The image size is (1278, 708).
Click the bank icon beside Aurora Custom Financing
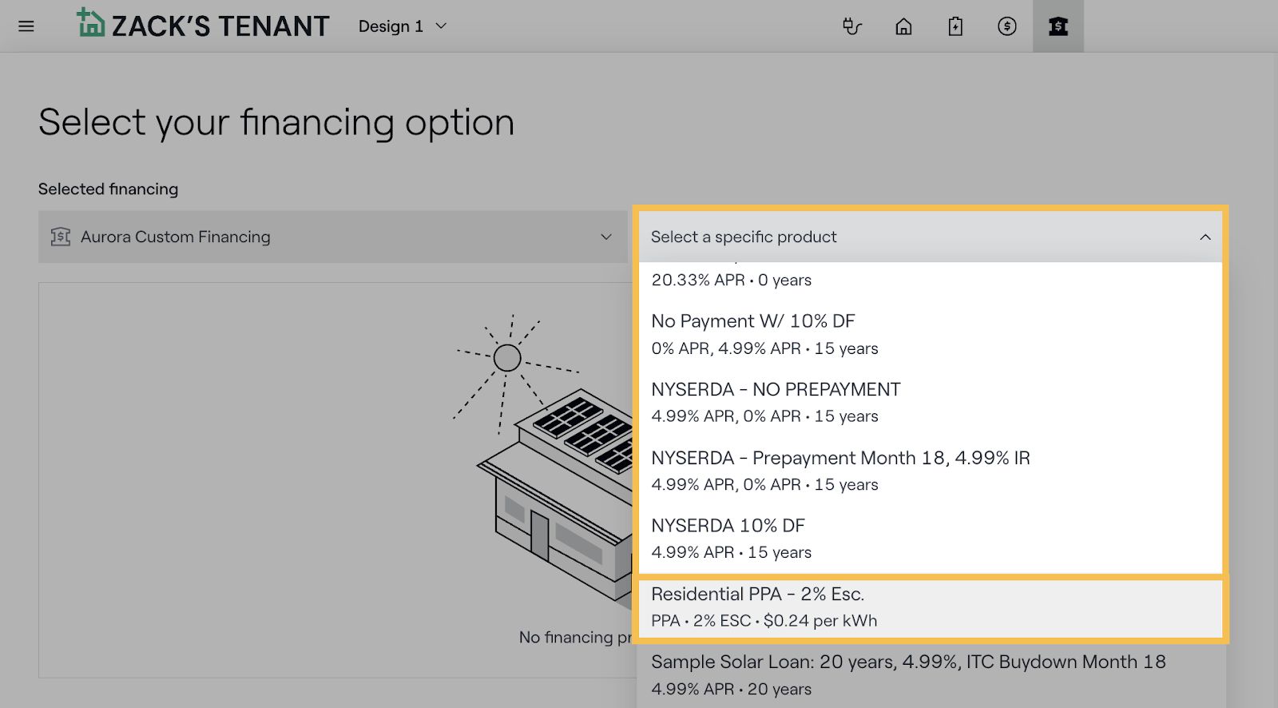click(x=61, y=237)
